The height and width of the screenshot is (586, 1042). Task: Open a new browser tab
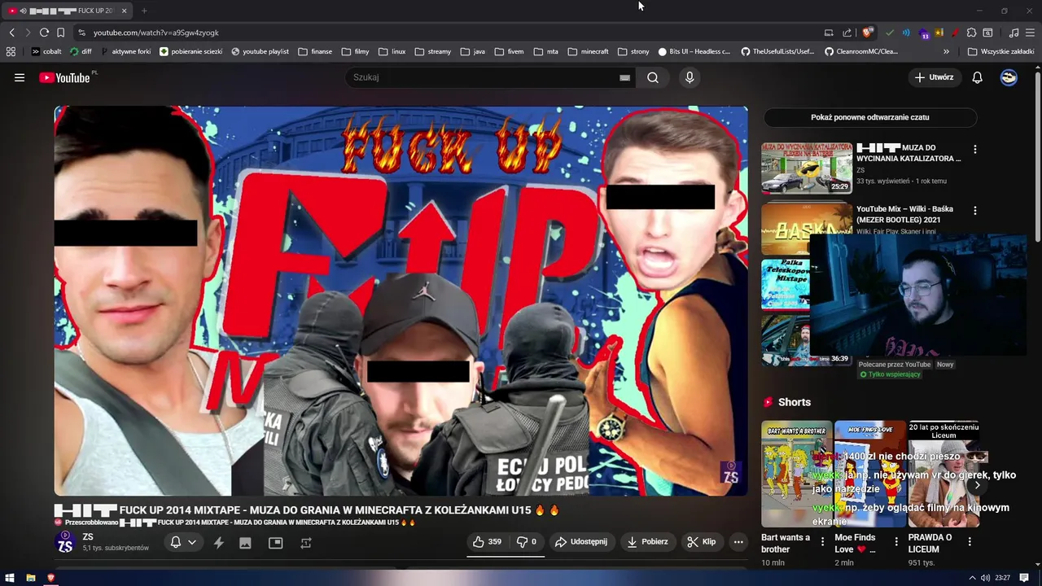tap(144, 11)
